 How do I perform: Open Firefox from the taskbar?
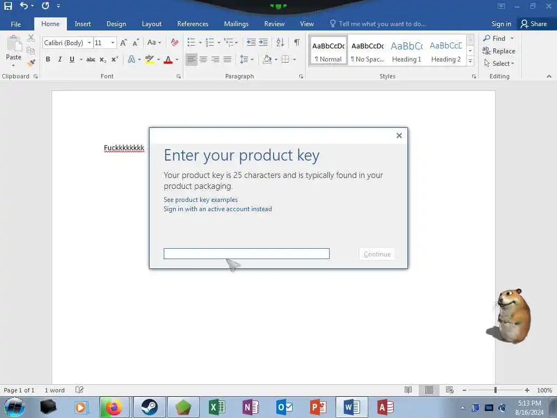(x=114, y=407)
